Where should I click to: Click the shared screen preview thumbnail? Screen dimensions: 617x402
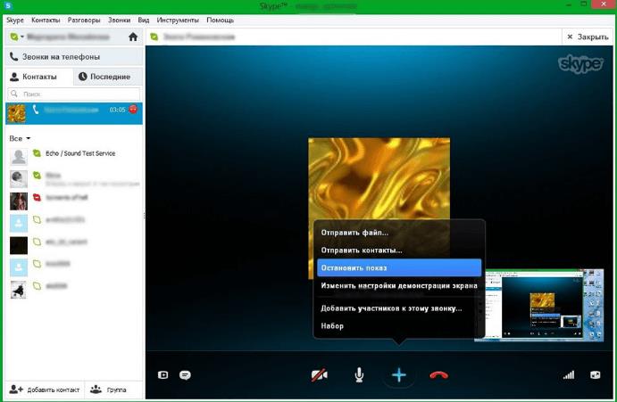tap(538, 304)
